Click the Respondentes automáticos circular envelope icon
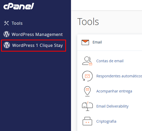The height and width of the screenshot is (131, 142). click(x=87, y=76)
